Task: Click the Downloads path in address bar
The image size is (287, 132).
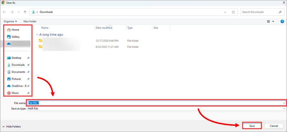Action: (x=46, y=12)
